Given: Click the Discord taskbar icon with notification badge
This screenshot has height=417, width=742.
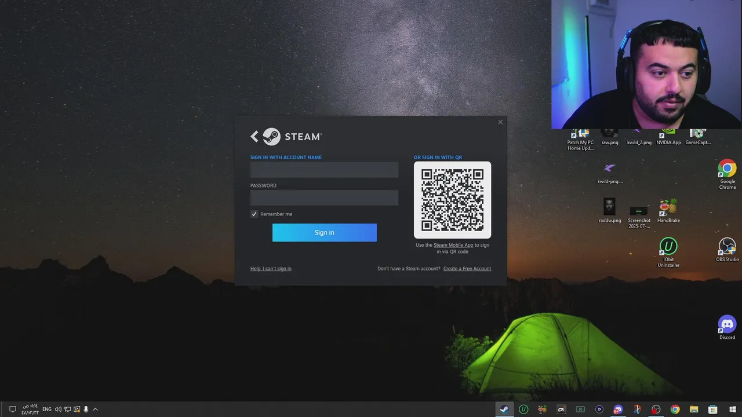Looking at the screenshot, I should pyautogui.click(x=618, y=409).
